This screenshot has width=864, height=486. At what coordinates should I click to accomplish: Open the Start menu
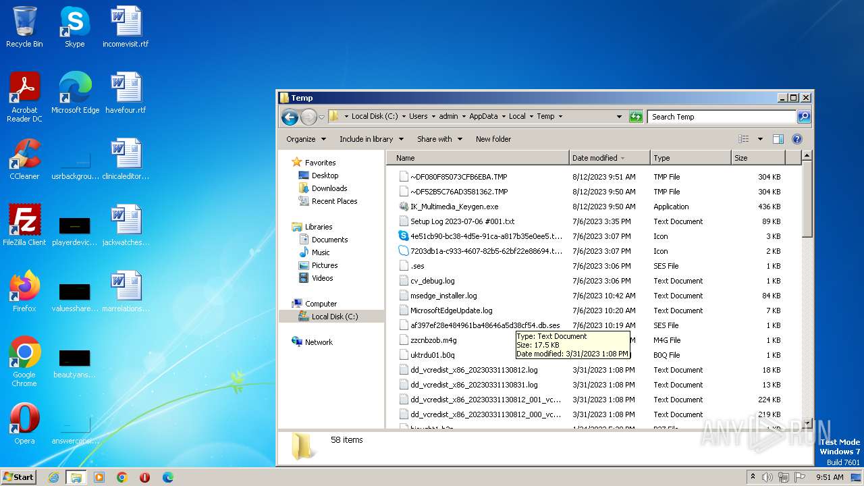click(x=19, y=477)
